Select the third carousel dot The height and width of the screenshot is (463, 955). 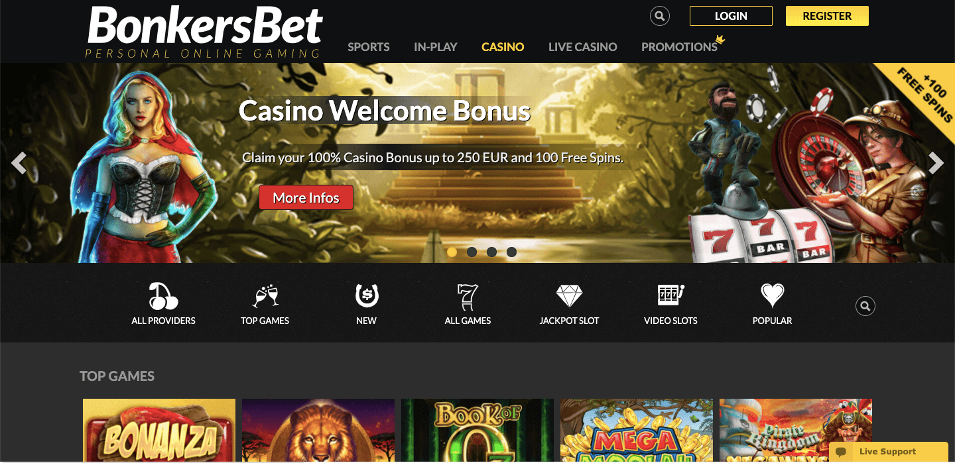tap(491, 252)
